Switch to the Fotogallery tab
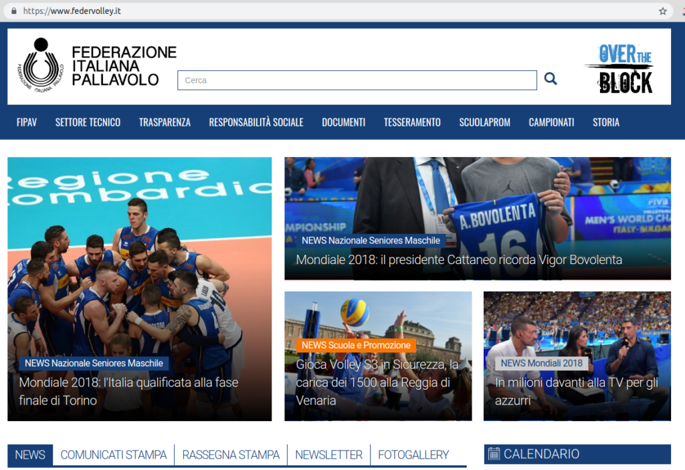This screenshot has width=685, height=470. click(413, 455)
